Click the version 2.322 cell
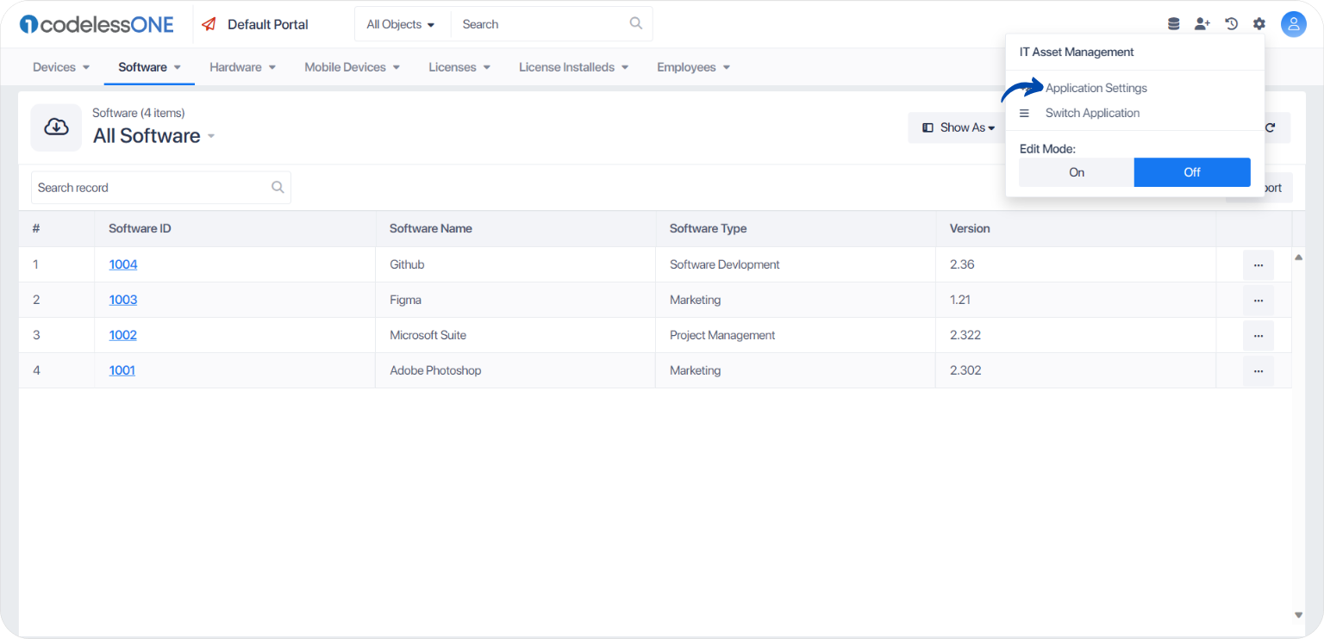1324x639 pixels. [x=1076, y=335]
